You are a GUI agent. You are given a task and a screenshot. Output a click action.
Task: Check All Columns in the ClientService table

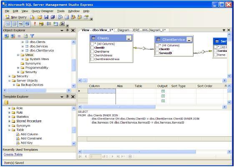(x=157, y=45)
